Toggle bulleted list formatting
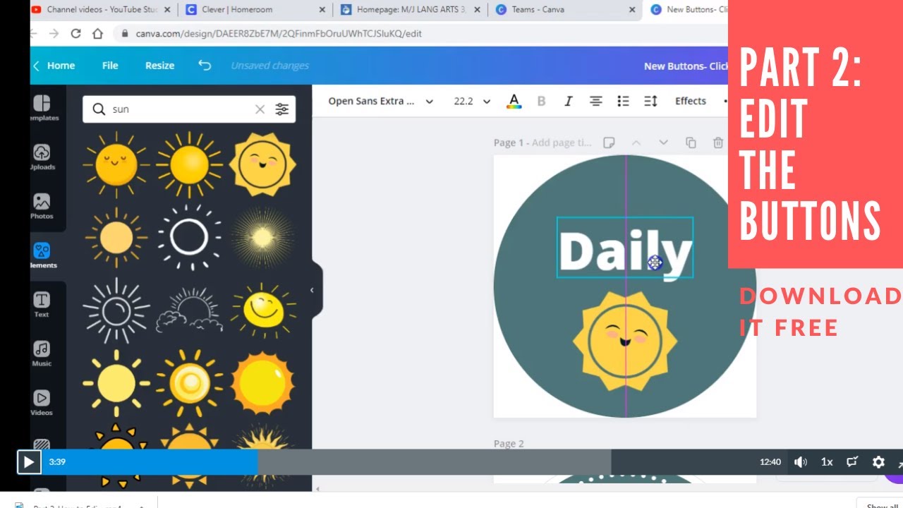Image resolution: width=903 pixels, height=508 pixels. coord(623,101)
